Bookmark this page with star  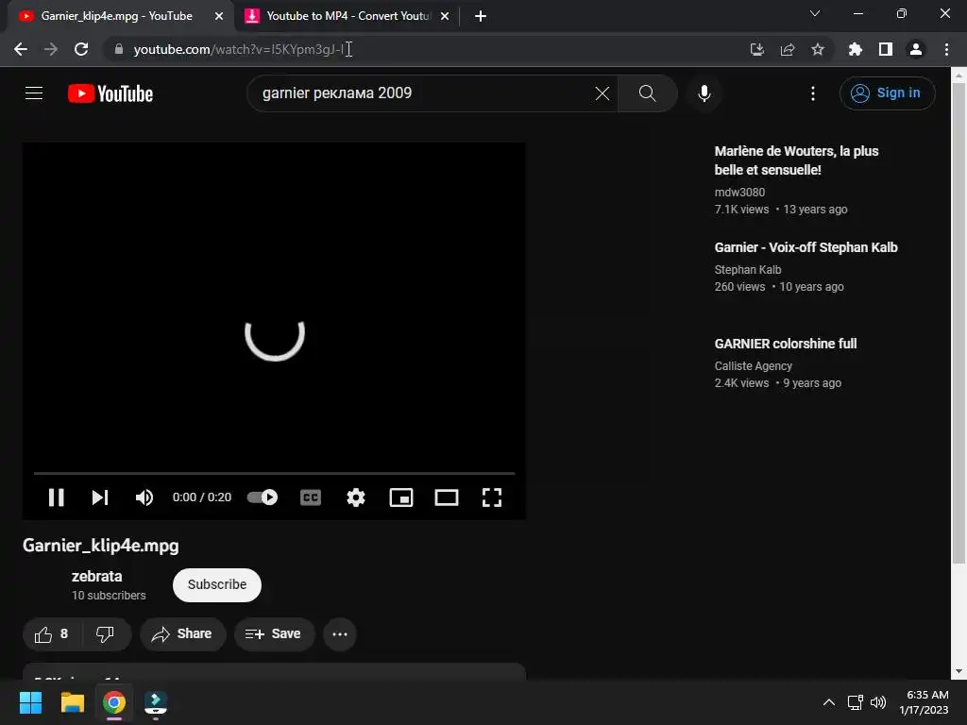click(x=818, y=49)
